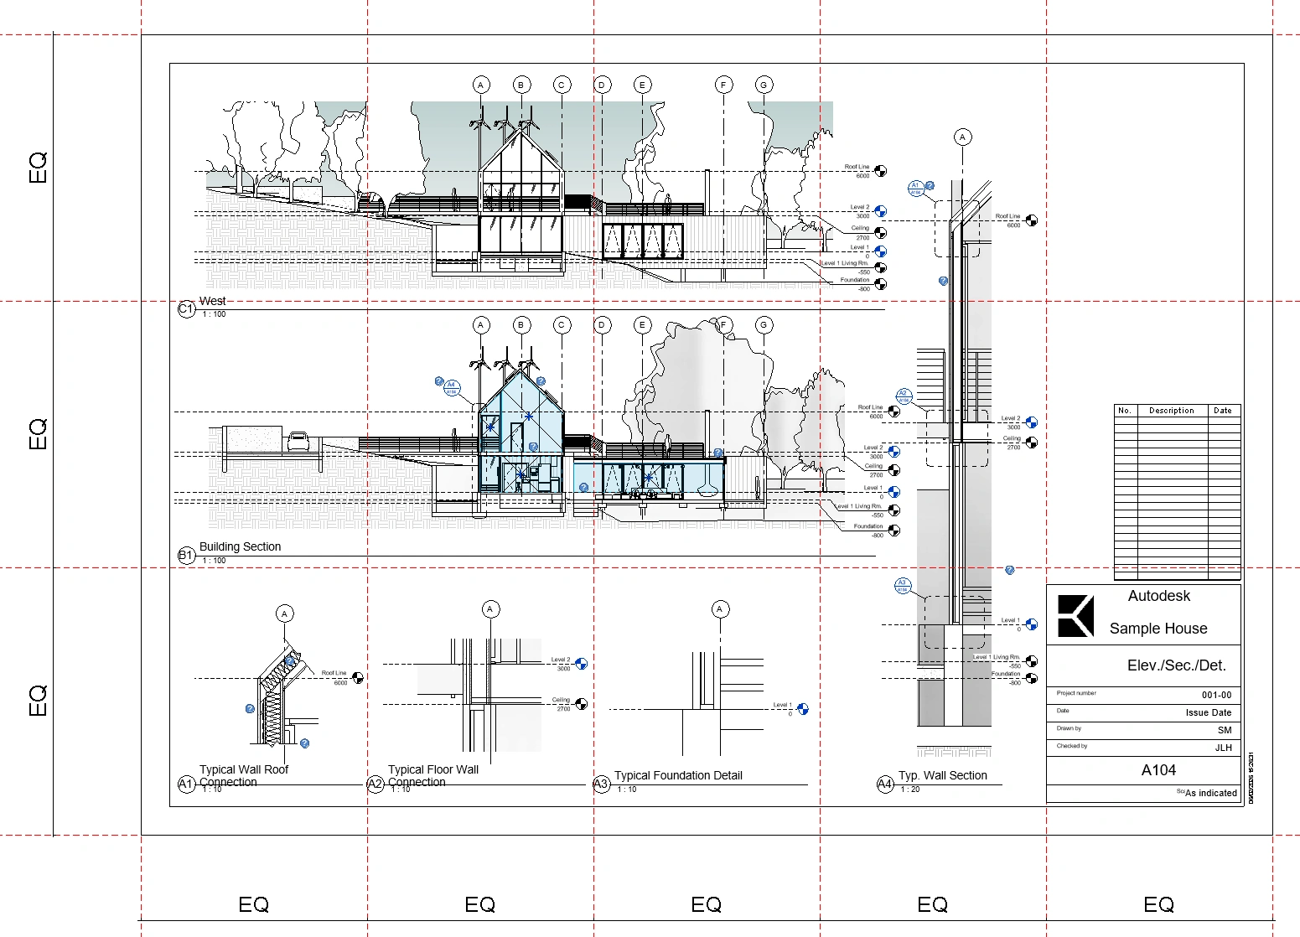
Task: Click grid bubble A above Typ. Wall Section
Action: coord(962,137)
